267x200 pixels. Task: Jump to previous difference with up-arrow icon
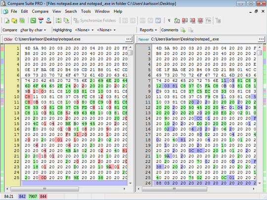[41, 21]
